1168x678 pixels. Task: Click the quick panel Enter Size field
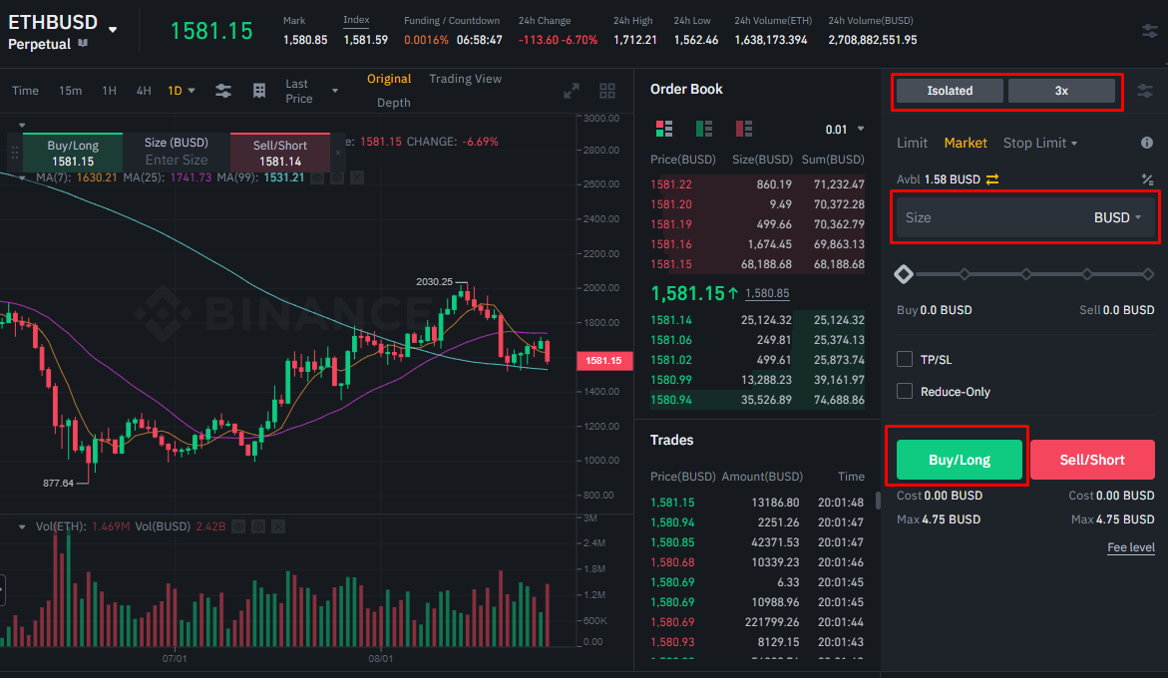177,160
